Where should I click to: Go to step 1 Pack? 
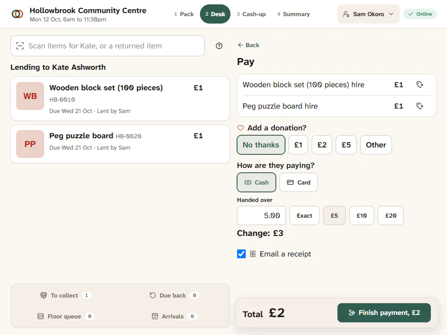(184, 14)
